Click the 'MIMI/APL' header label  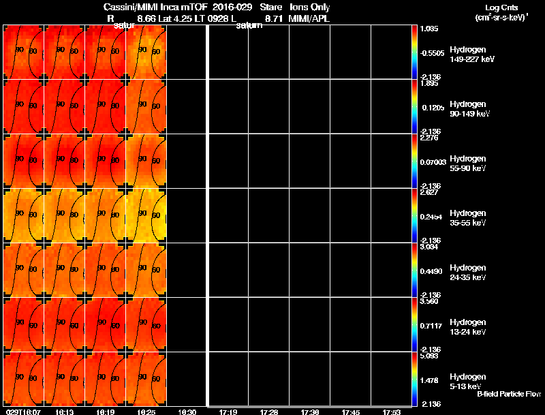click(x=309, y=19)
